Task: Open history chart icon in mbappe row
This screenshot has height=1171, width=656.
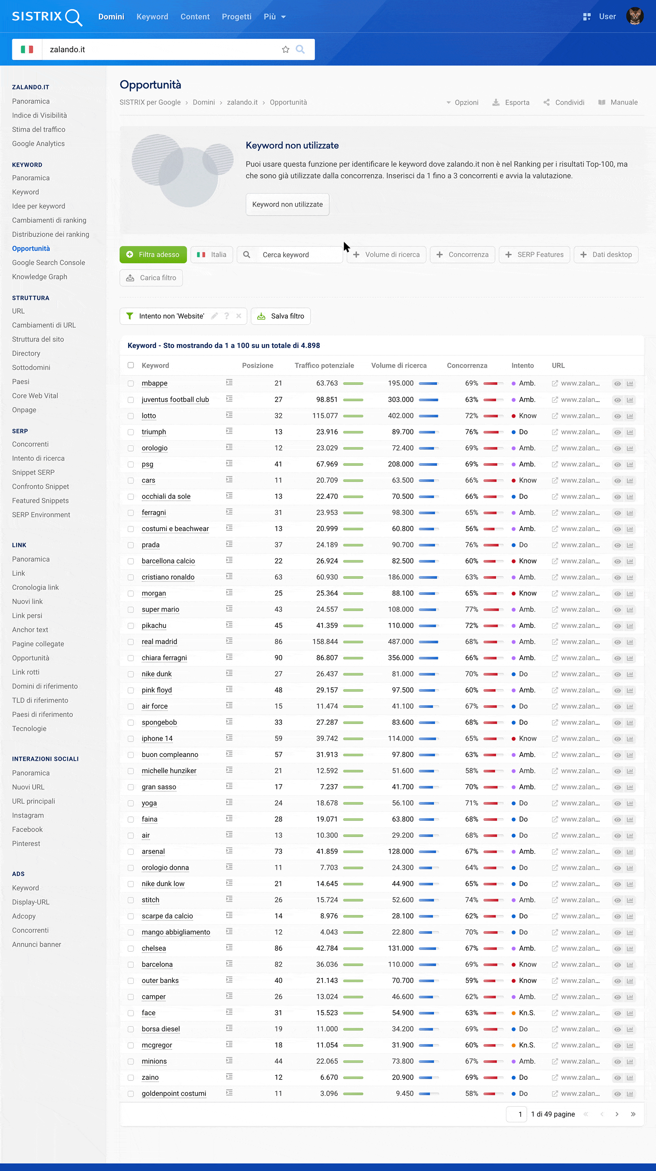Action: (x=630, y=384)
